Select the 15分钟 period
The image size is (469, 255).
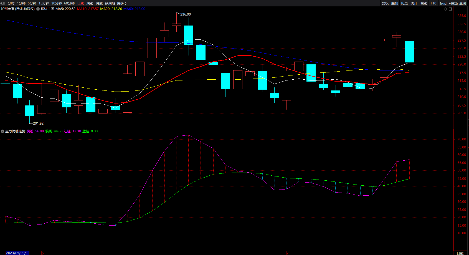click(44, 3)
